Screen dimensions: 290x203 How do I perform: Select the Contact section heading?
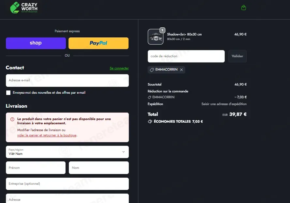click(x=15, y=68)
